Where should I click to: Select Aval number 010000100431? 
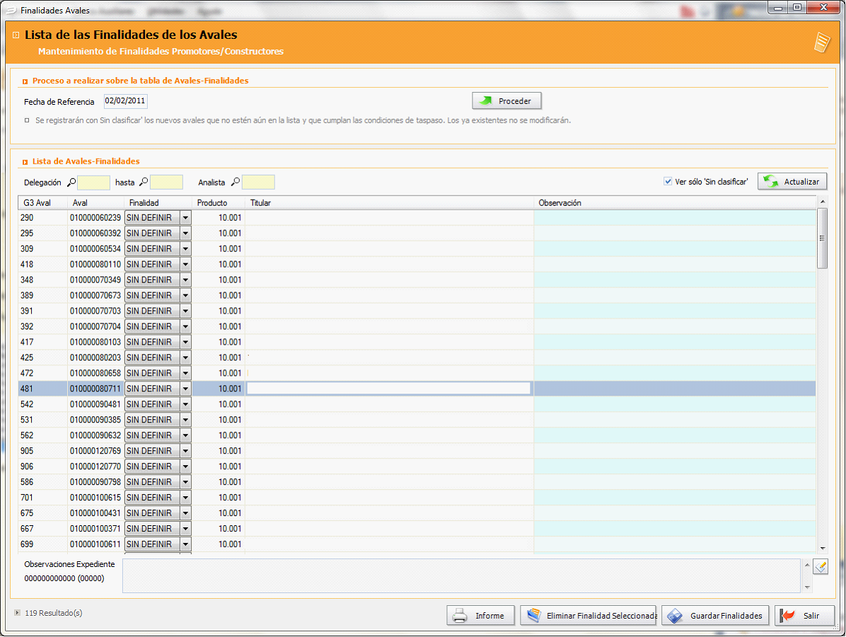coord(95,513)
